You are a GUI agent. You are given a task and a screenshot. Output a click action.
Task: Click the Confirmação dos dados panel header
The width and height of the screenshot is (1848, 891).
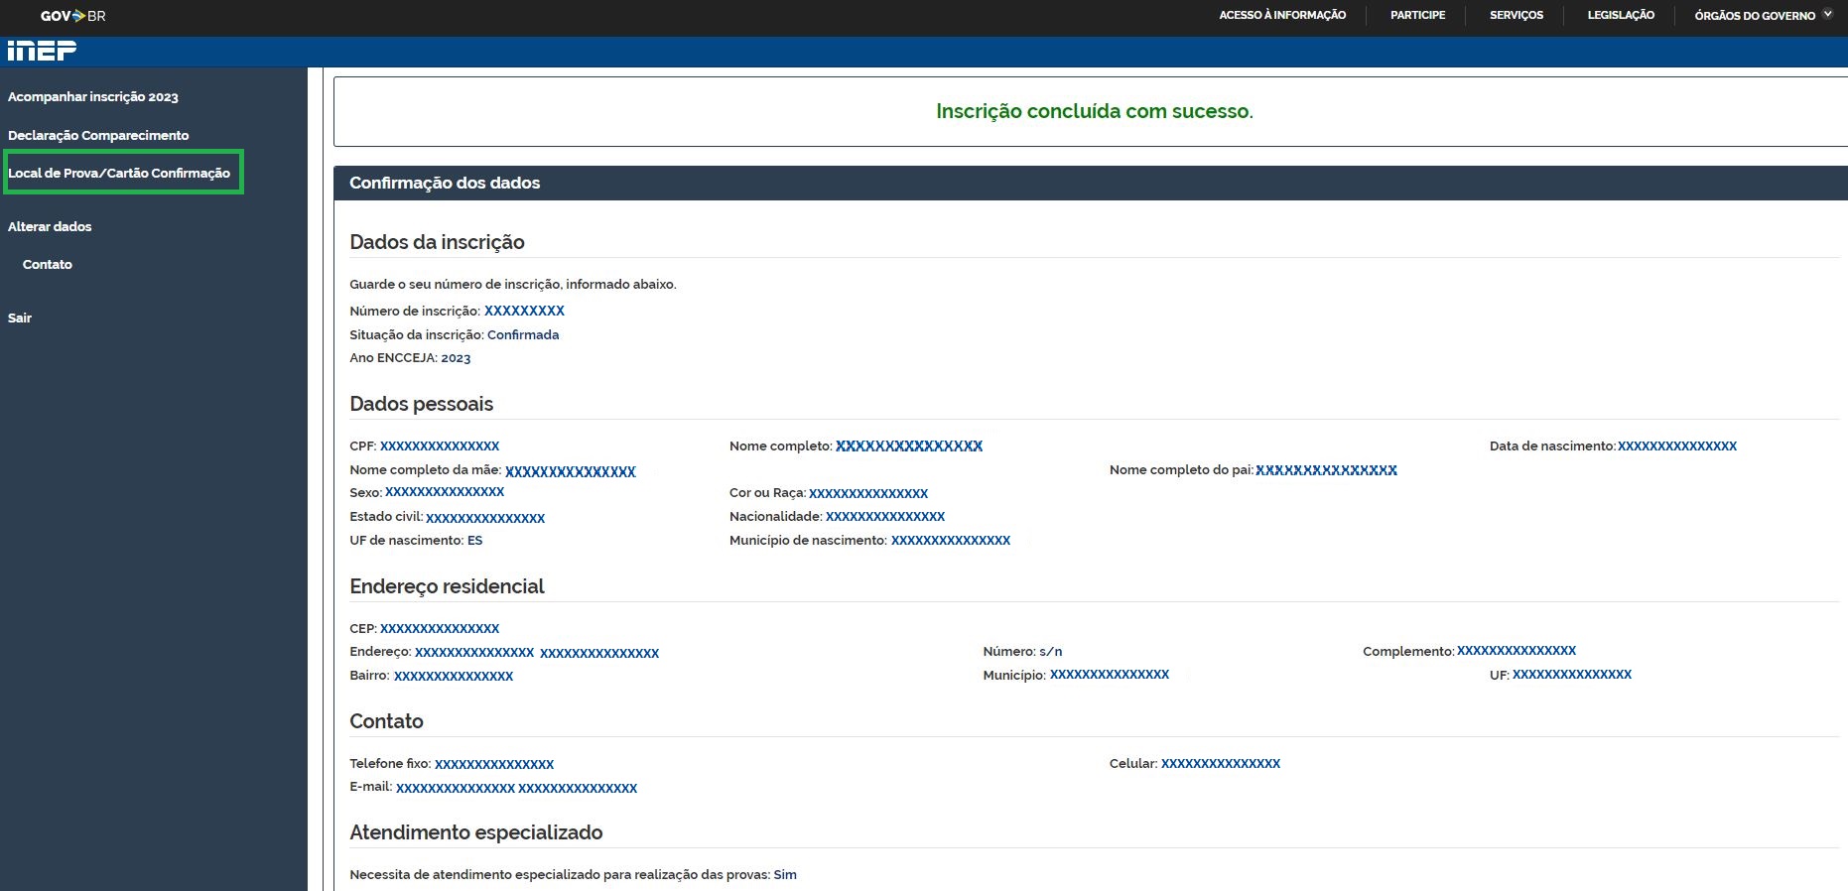pyautogui.click(x=445, y=184)
